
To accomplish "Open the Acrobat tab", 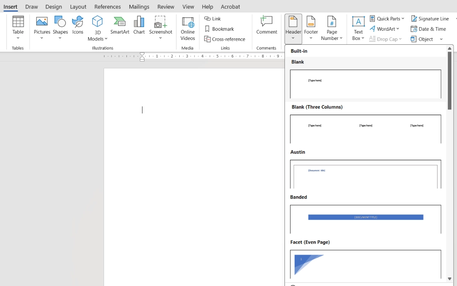I will (x=230, y=7).
